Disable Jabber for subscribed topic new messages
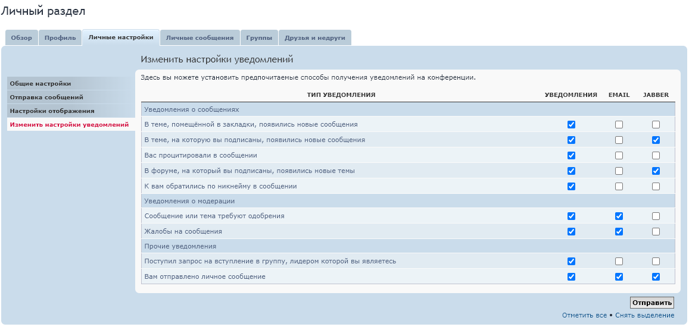 656,140
